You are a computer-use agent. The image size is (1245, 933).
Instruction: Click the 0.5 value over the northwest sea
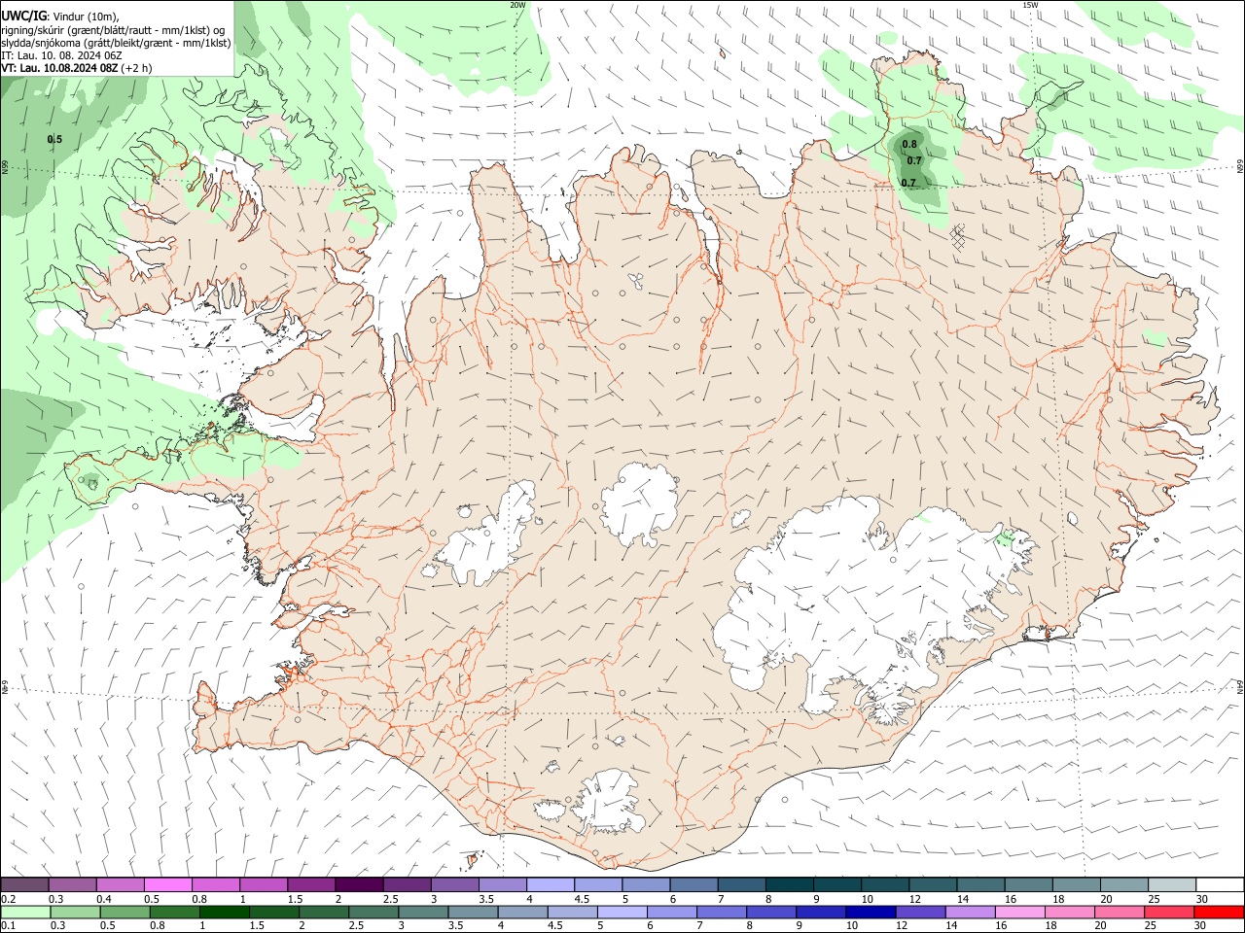[x=54, y=139]
